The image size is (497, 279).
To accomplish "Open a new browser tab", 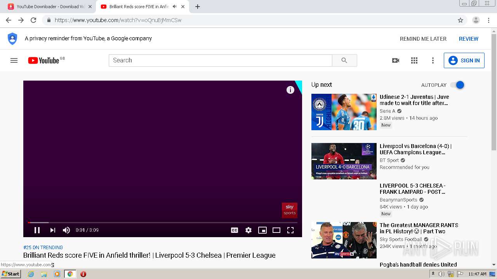I will pyautogui.click(x=198, y=7).
